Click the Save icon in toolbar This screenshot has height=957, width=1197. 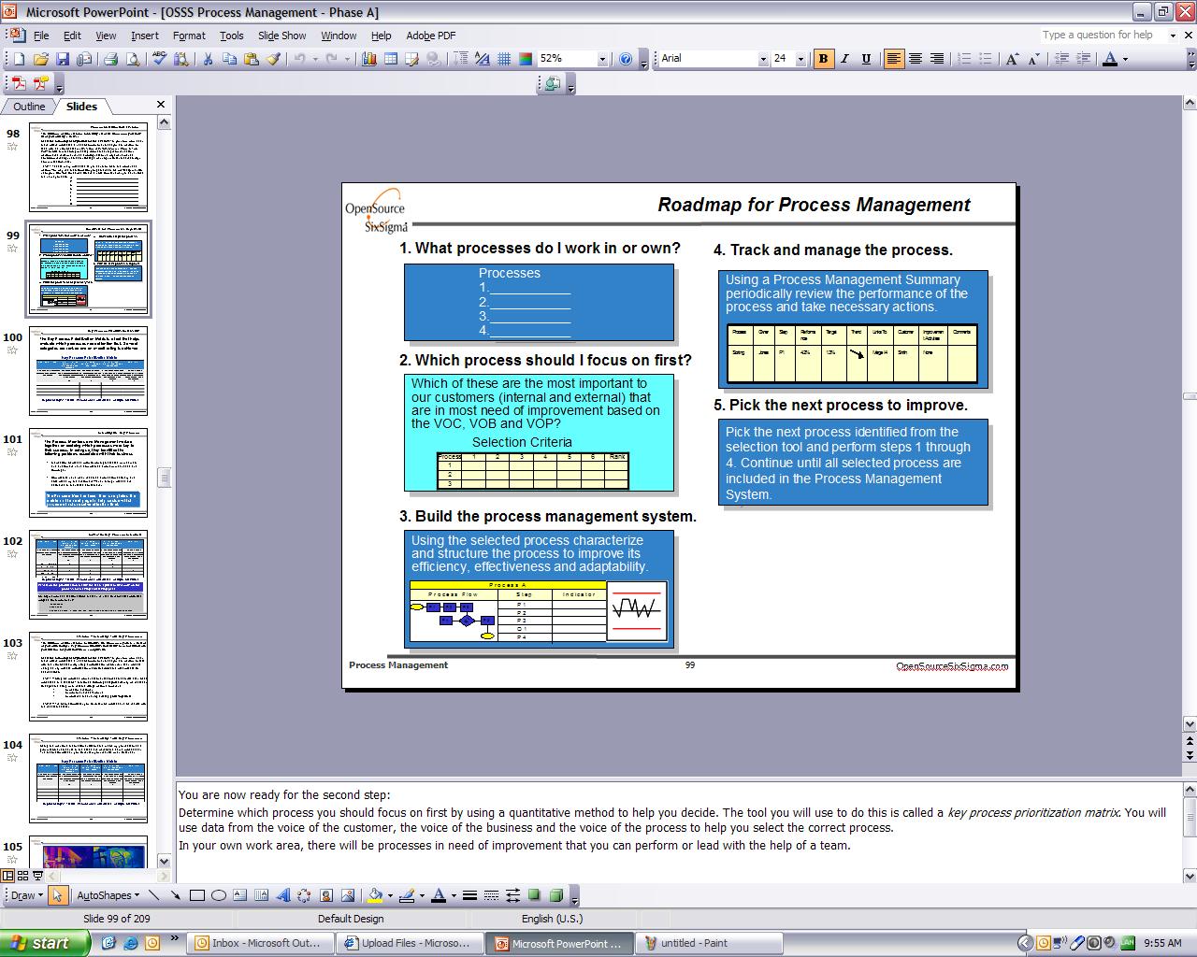[x=63, y=59]
